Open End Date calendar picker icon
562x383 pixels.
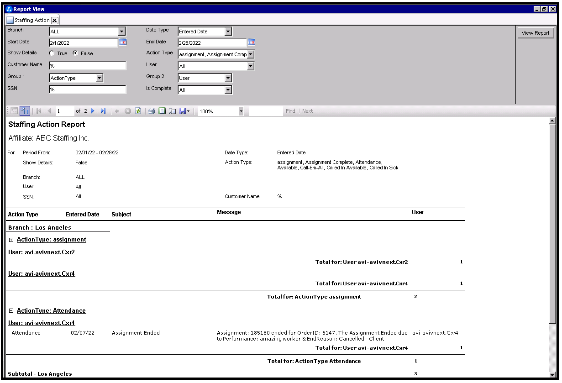(251, 42)
